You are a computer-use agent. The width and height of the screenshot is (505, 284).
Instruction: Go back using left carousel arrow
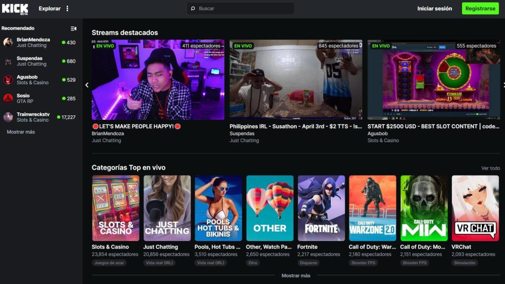[x=87, y=85]
